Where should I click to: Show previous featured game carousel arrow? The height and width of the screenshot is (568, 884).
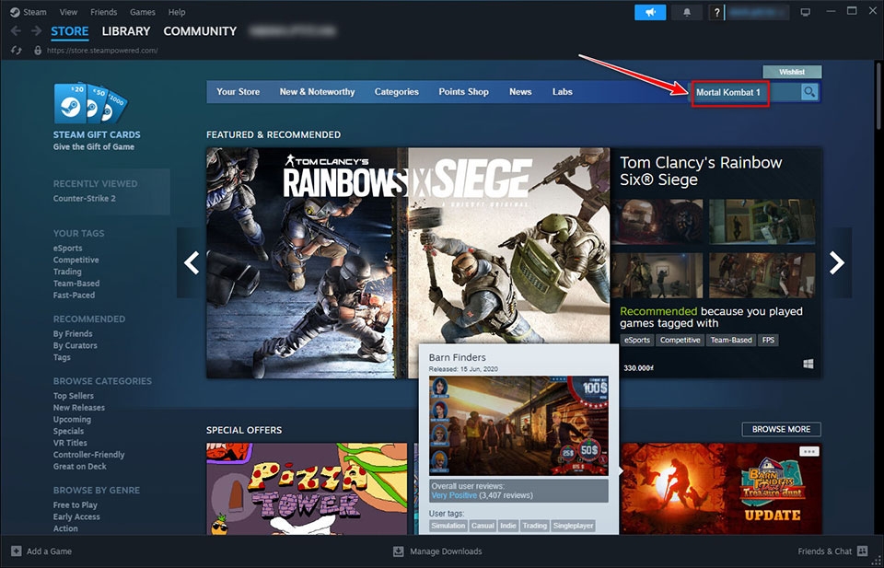pyautogui.click(x=192, y=262)
